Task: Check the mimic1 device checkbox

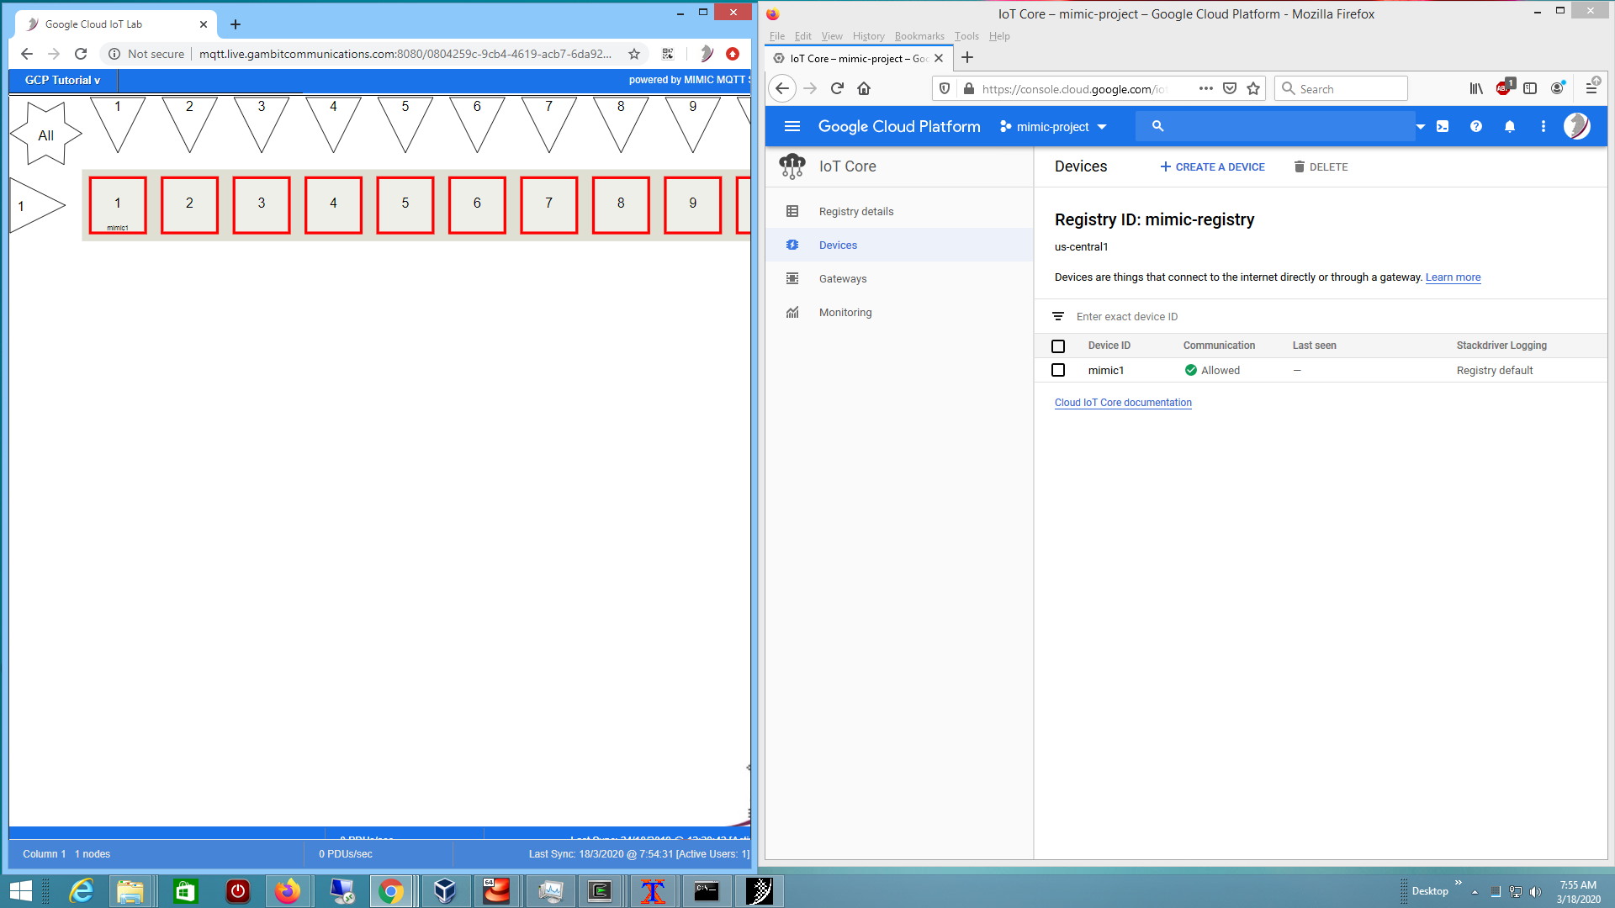Action: tap(1058, 370)
